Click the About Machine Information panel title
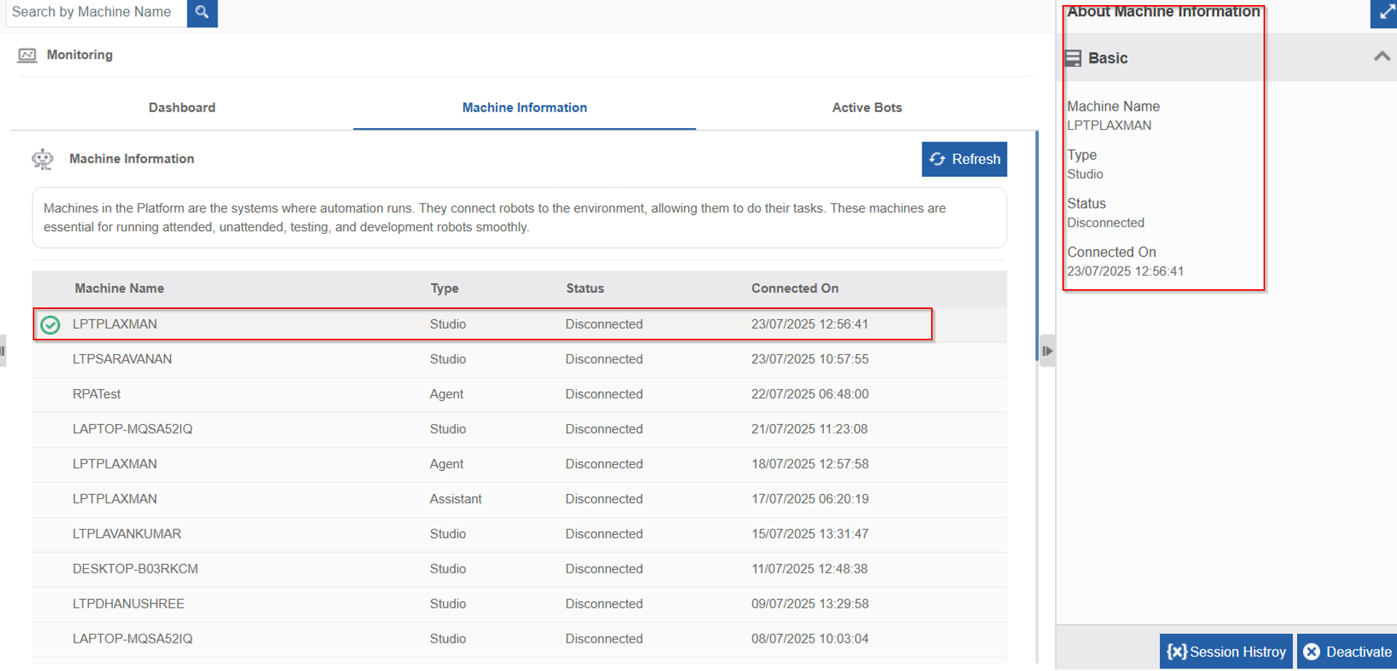 [x=1164, y=12]
